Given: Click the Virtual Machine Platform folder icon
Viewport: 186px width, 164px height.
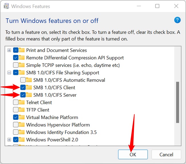Looking at the screenshot, I should pyautogui.click(x=22, y=117).
